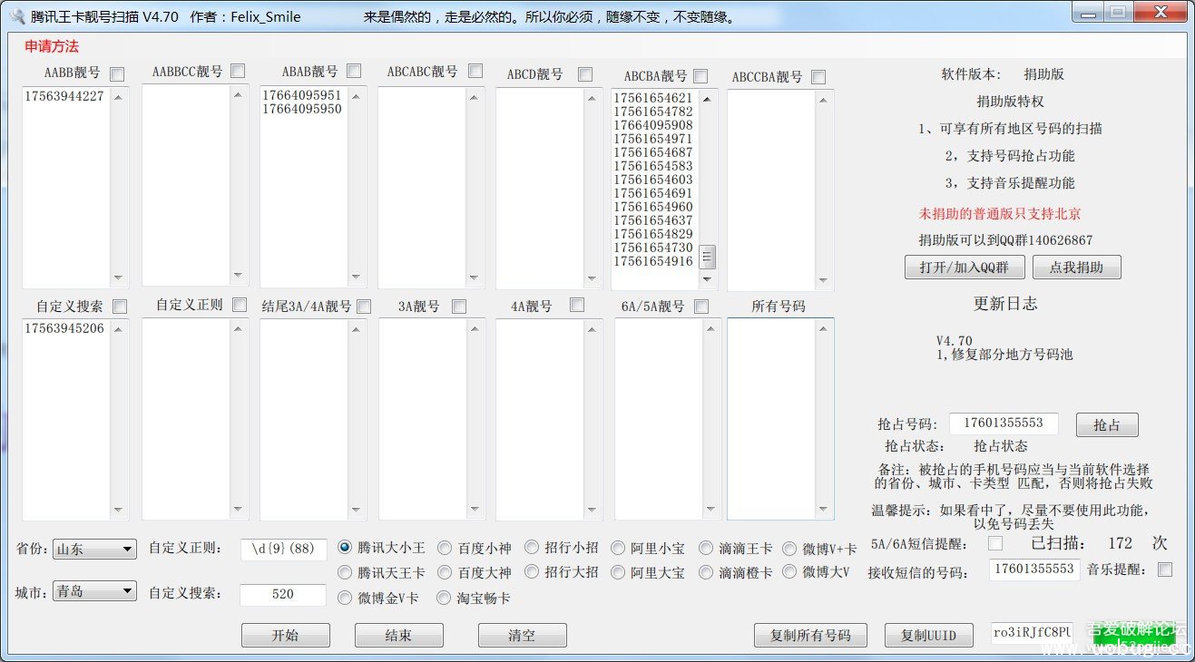Screen dimensions: 1195x662
Task: Click 所有号码 list scroll-down arrow
Action: (823, 510)
